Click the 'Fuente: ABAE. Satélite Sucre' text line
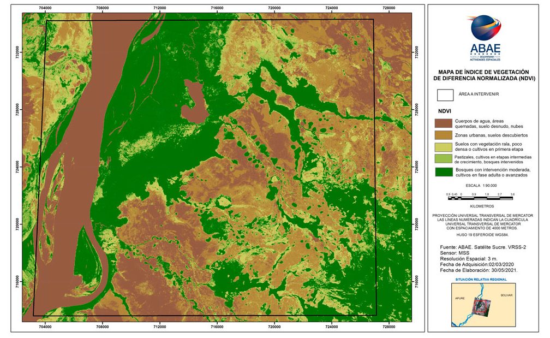The height and width of the screenshot is (338, 550). 479,248
